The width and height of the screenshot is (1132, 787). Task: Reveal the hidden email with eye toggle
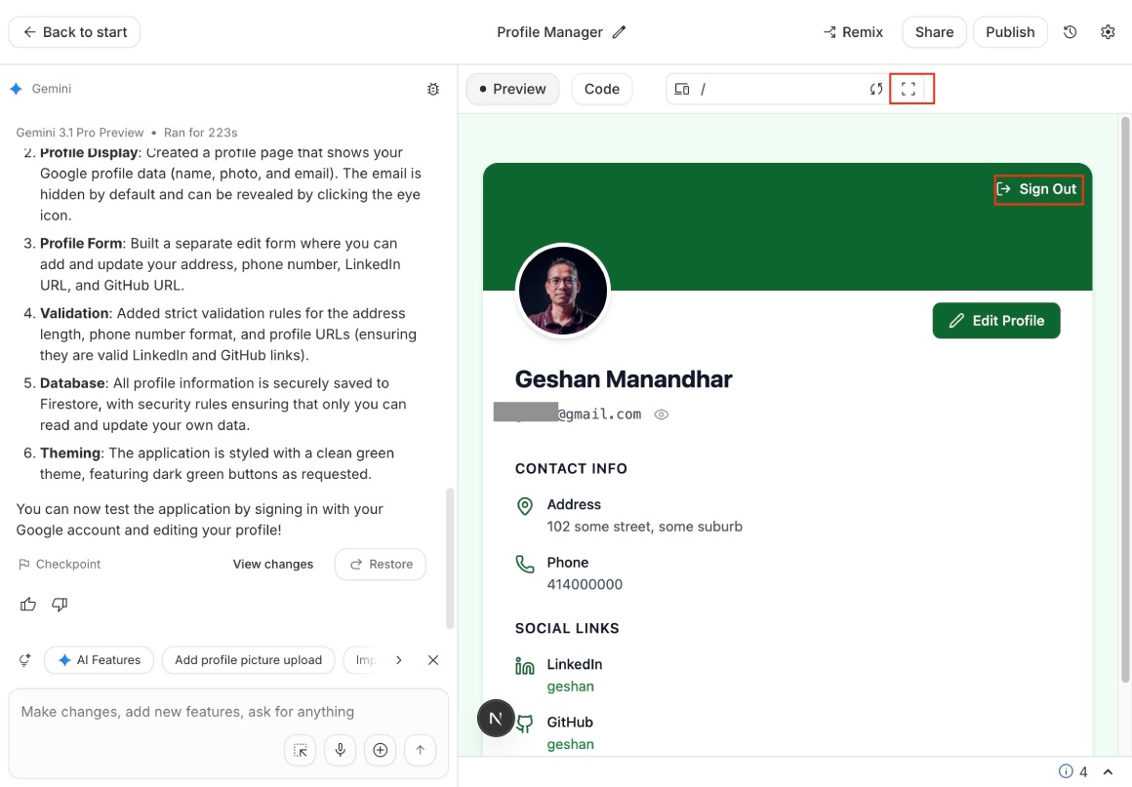point(661,413)
